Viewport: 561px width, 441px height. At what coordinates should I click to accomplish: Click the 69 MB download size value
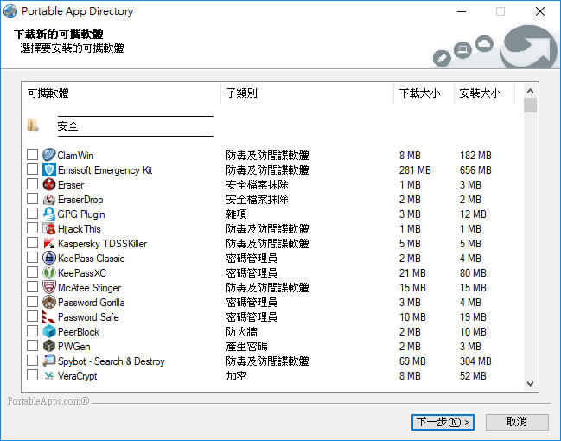412,361
